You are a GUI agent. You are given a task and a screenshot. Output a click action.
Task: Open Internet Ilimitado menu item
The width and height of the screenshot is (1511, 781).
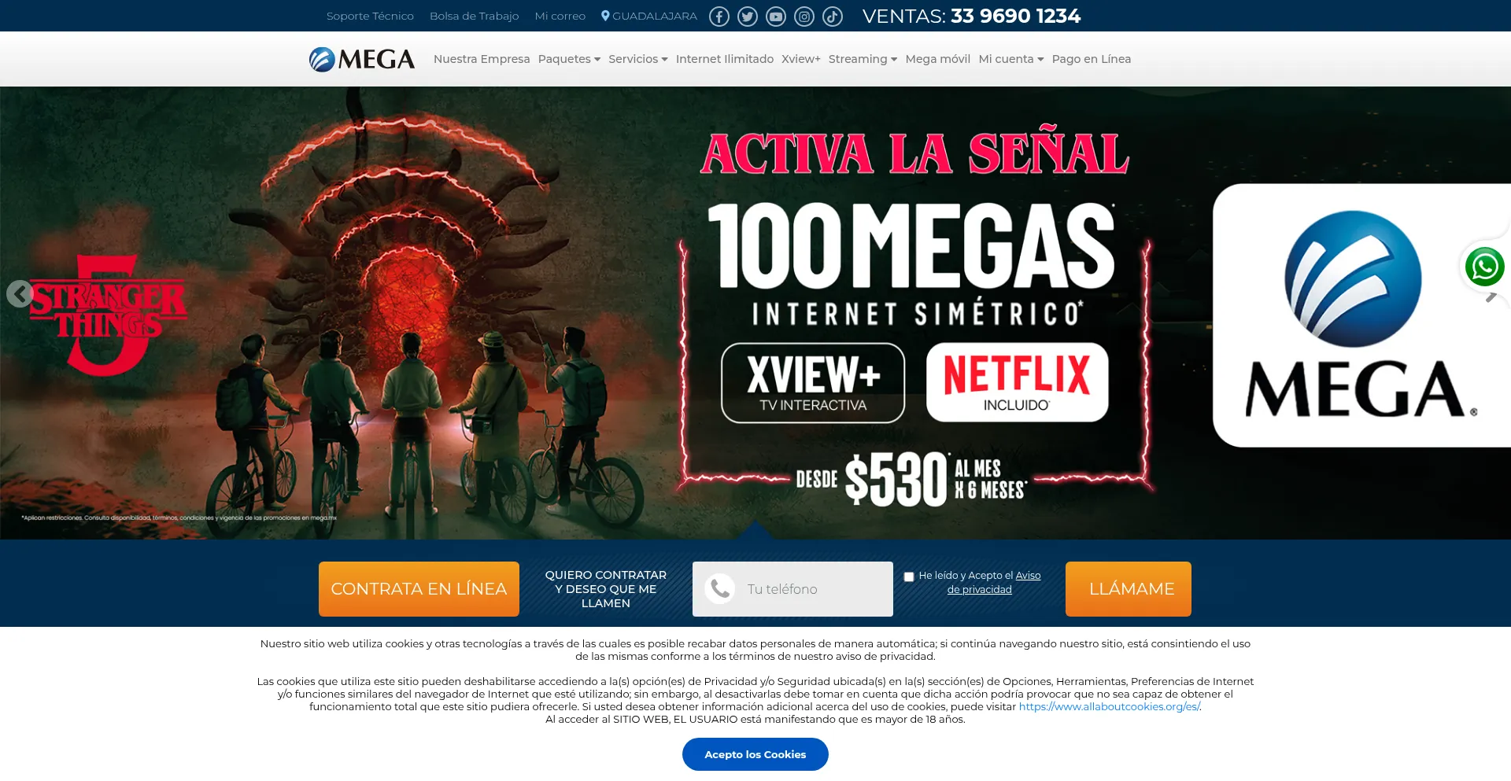coord(725,59)
